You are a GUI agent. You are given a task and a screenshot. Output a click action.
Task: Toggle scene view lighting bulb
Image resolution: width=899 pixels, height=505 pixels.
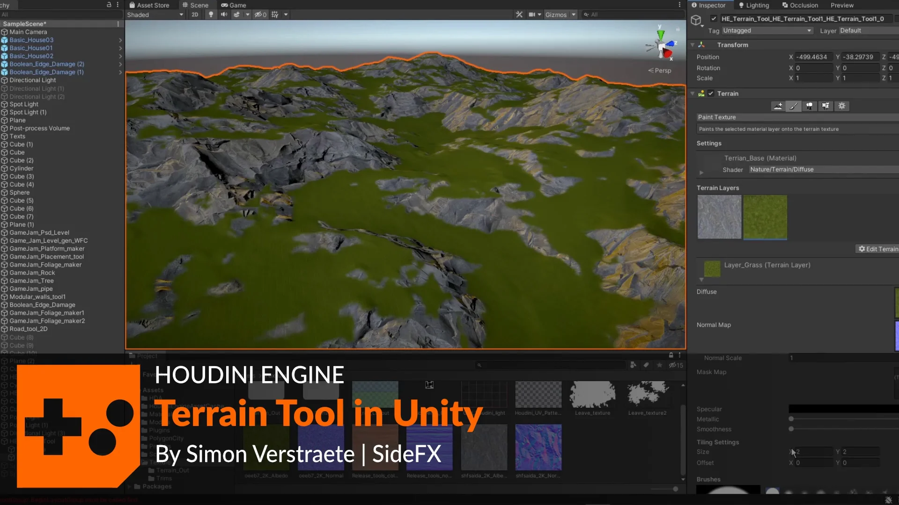pos(211,14)
